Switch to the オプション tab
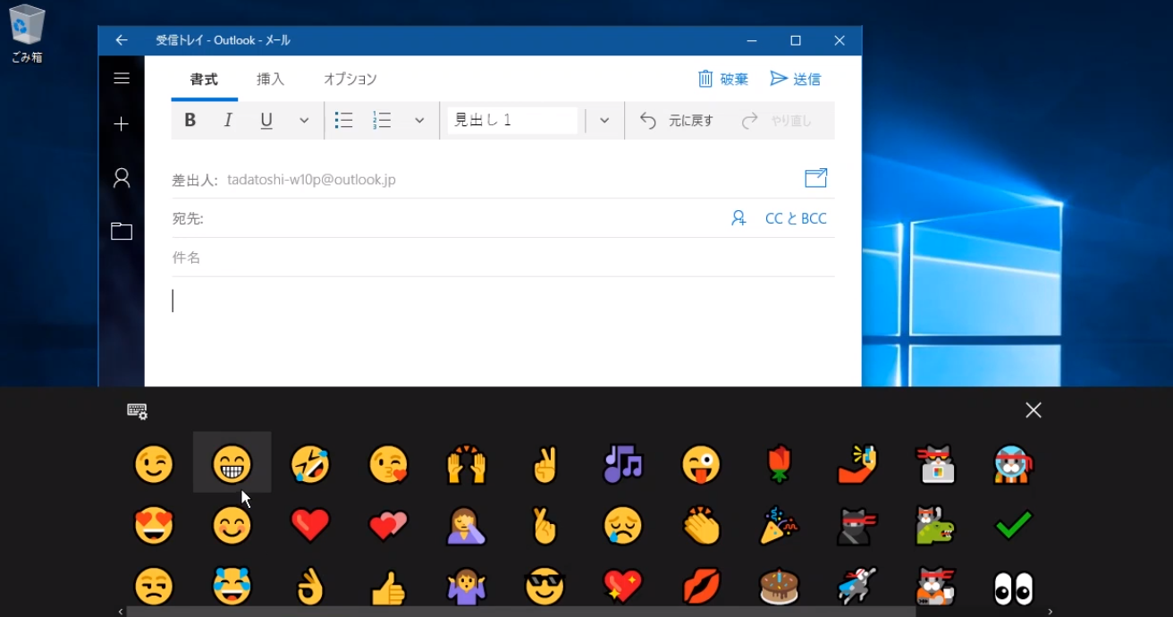1173x617 pixels. (x=350, y=79)
